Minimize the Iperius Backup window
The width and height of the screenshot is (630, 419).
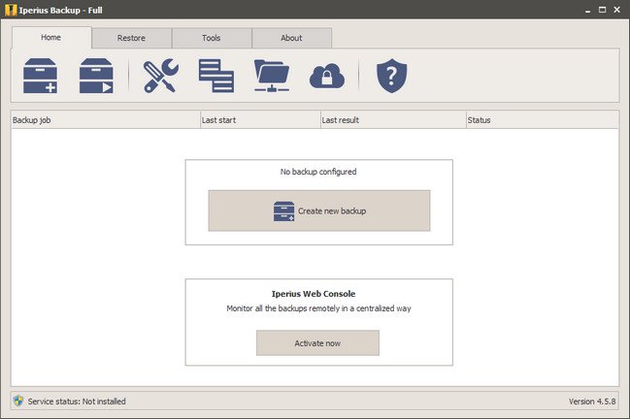(587, 10)
